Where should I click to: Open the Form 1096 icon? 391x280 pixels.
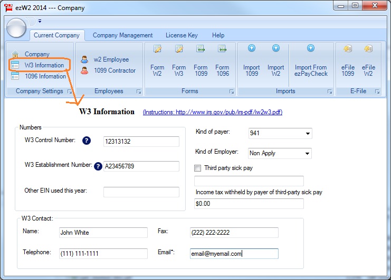(x=222, y=49)
